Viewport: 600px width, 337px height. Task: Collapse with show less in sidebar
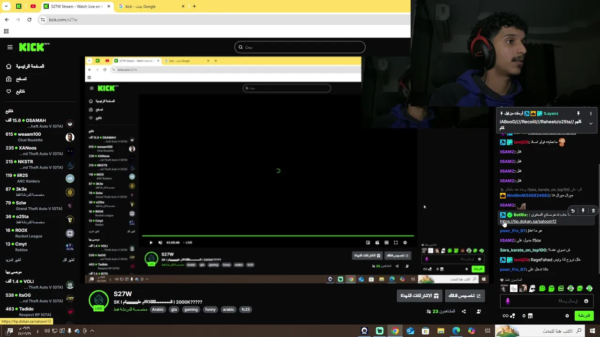click(x=68, y=260)
